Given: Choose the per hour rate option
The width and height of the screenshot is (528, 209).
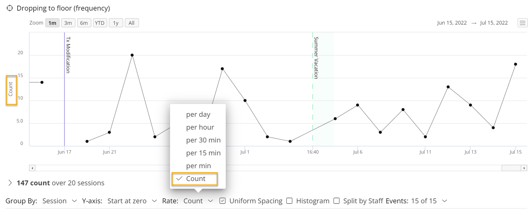Looking at the screenshot, I should tap(200, 127).
